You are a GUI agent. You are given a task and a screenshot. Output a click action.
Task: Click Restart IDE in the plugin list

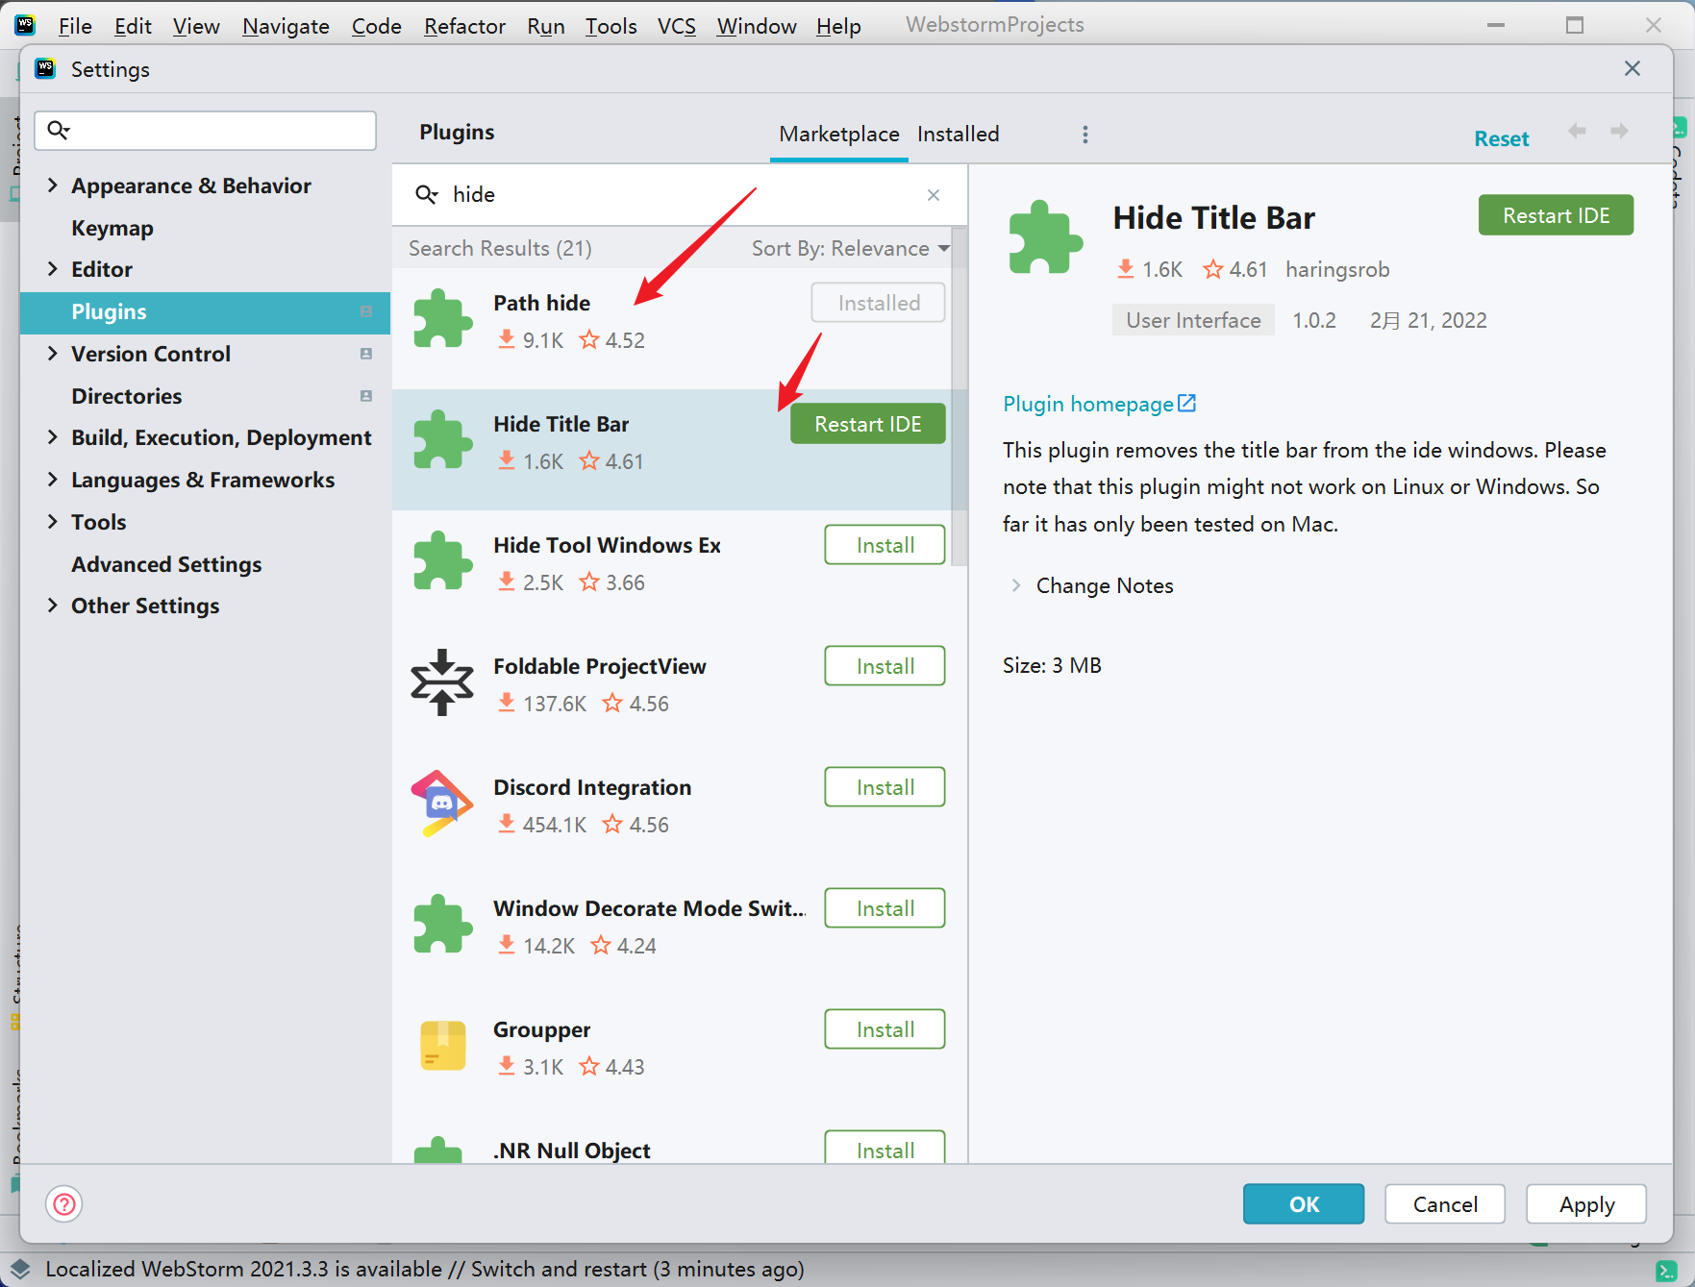[x=868, y=424]
